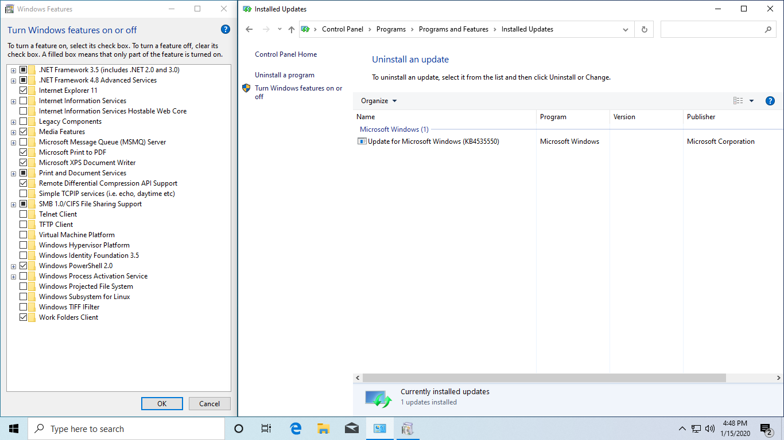Viewport: 784px width, 440px height.
Task: Uncheck Internet Explorer 11
Action: pos(24,91)
